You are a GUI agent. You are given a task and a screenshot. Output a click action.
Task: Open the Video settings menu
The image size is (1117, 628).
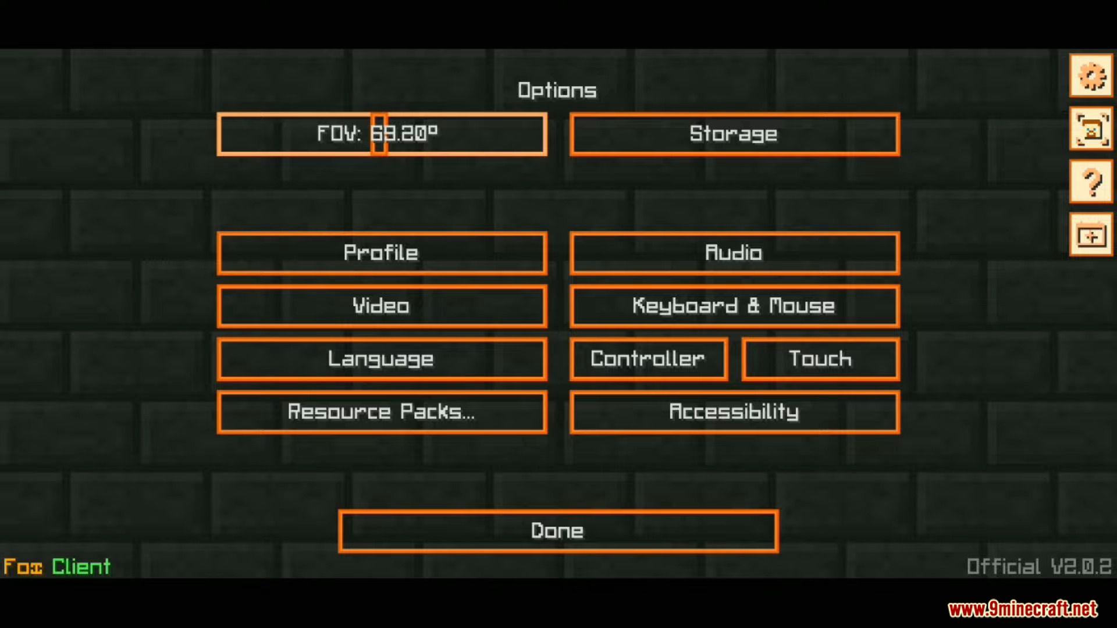click(x=381, y=306)
